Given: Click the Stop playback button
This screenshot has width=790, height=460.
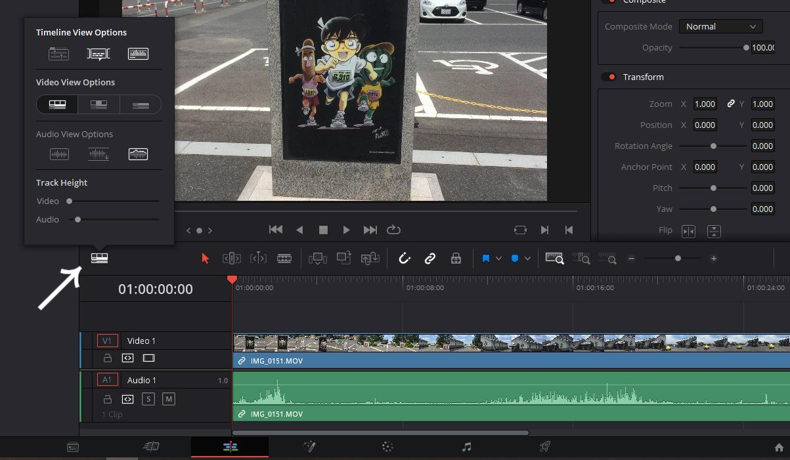Looking at the screenshot, I should pyautogui.click(x=323, y=230).
